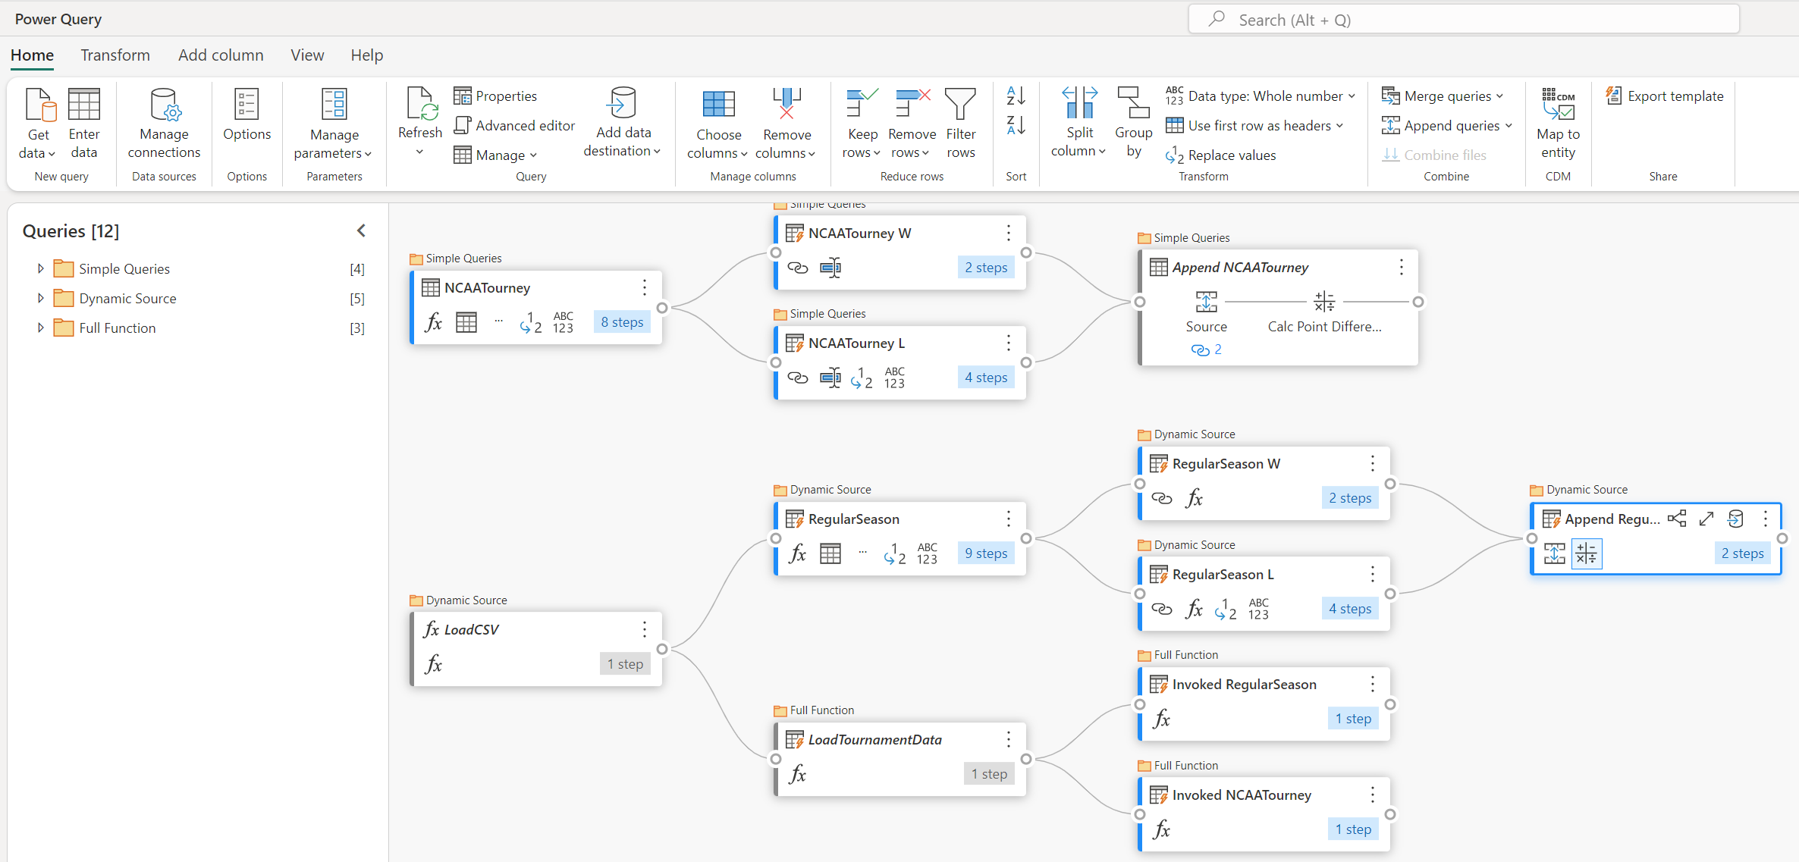Switch to the View tab
Image resolution: width=1799 pixels, height=862 pixels.
tap(307, 55)
